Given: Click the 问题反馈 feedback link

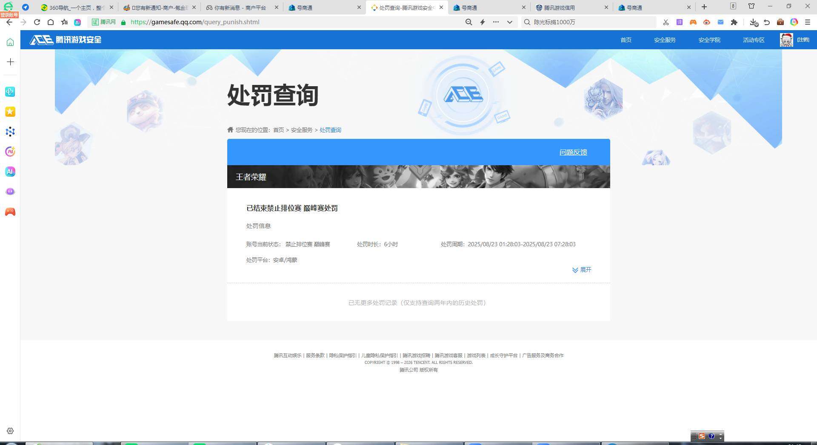Looking at the screenshot, I should [x=573, y=152].
